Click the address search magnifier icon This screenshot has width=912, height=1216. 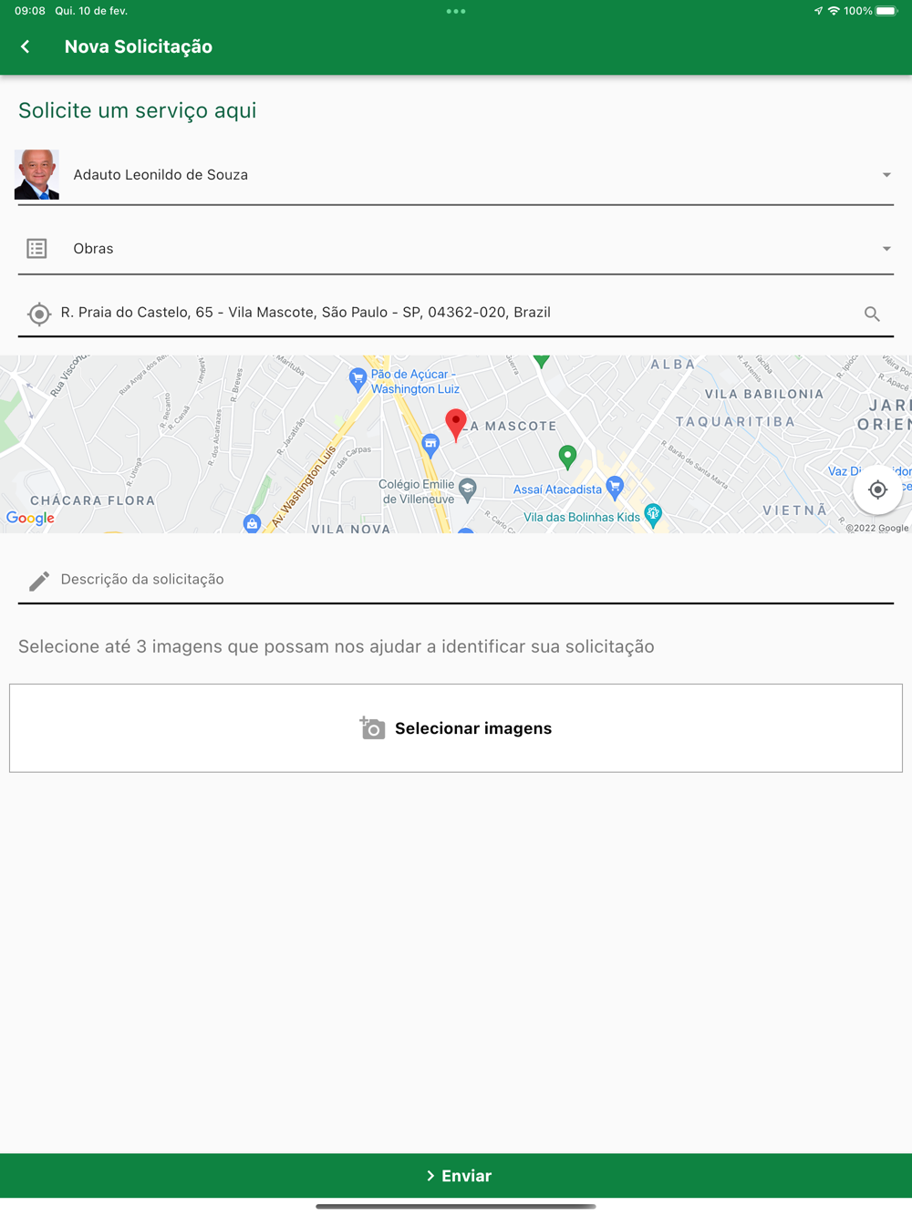[x=872, y=314]
